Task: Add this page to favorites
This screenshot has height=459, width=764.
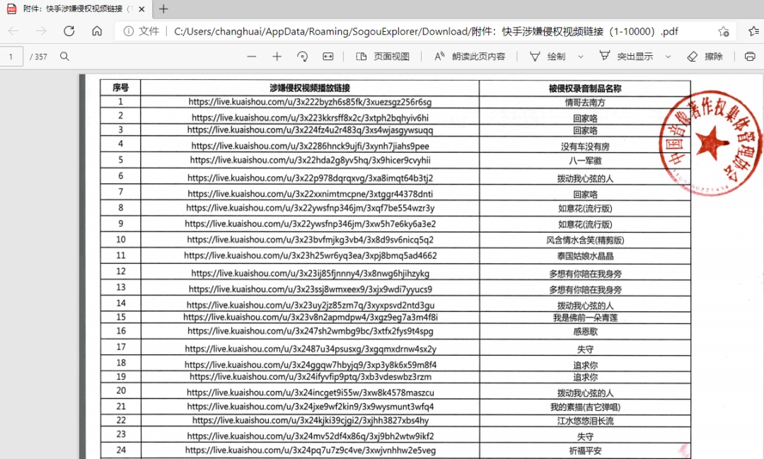Action: (x=724, y=32)
